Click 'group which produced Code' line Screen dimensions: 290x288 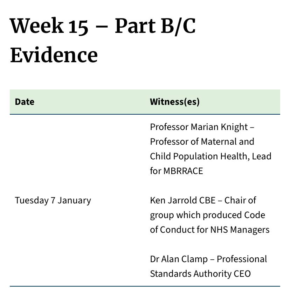pyautogui.click(x=207, y=215)
